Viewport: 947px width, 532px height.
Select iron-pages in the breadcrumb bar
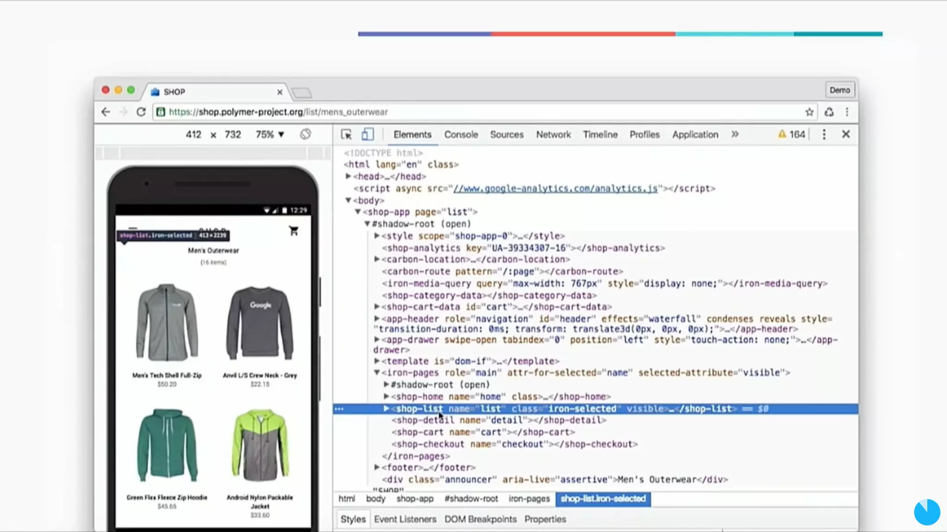pyautogui.click(x=529, y=499)
